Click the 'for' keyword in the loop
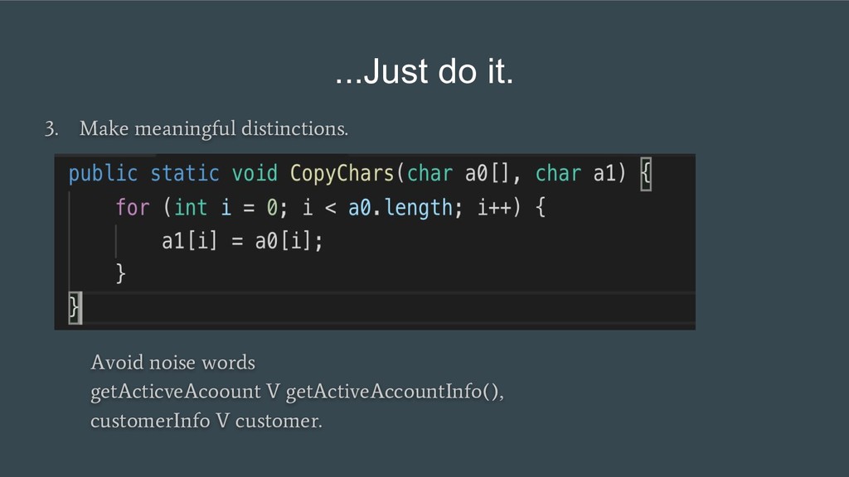 [x=133, y=208]
